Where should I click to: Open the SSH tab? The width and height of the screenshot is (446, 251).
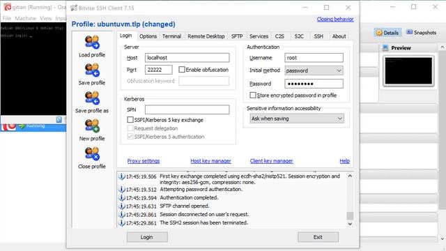[x=318, y=36]
